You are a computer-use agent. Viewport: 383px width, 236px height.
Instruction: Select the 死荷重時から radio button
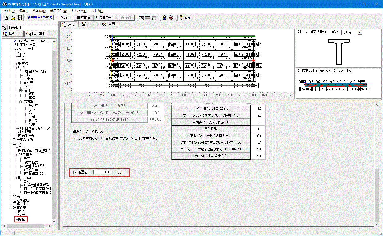coord(76,138)
